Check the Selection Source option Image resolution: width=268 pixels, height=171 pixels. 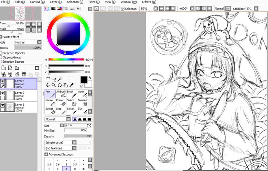point(1,62)
